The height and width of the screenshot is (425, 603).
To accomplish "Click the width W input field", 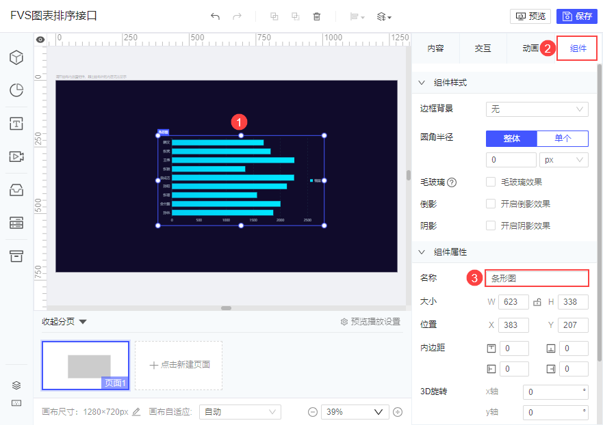I will (513, 302).
